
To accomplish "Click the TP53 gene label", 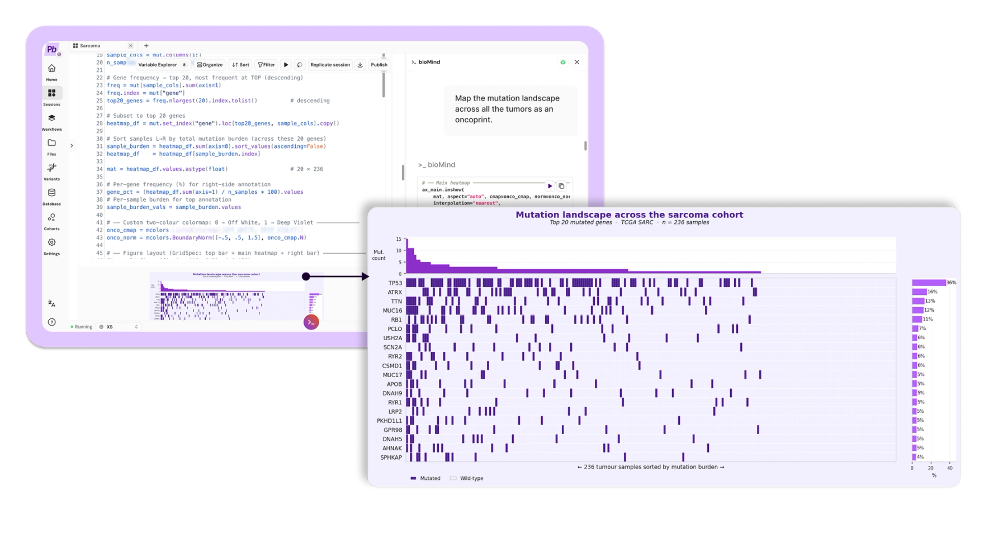I will pos(395,283).
